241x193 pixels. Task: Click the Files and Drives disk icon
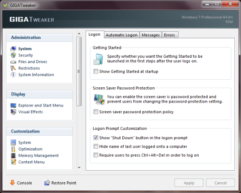pos(13,62)
